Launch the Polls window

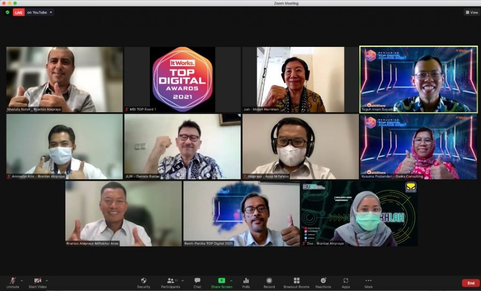click(246, 283)
